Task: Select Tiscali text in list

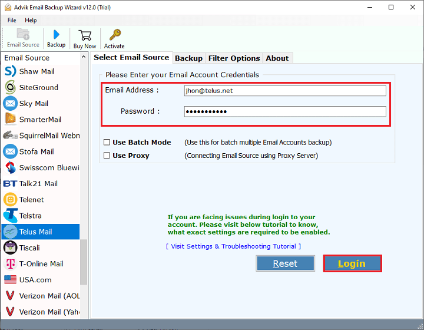Action: point(29,247)
